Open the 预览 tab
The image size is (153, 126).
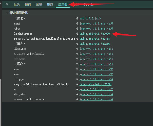point(39,4)
